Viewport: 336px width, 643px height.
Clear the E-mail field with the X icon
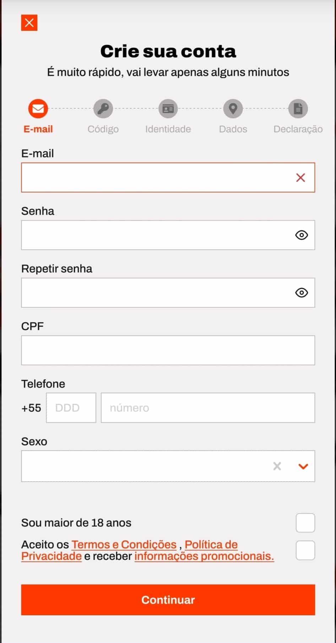pos(300,178)
